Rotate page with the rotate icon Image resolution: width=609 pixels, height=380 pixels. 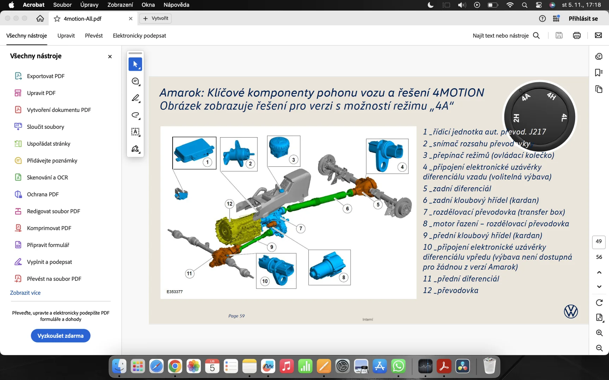click(599, 303)
